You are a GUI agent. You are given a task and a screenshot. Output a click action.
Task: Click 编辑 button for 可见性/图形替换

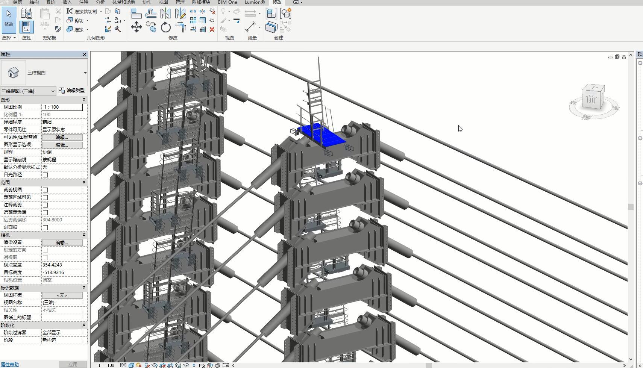click(62, 137)
